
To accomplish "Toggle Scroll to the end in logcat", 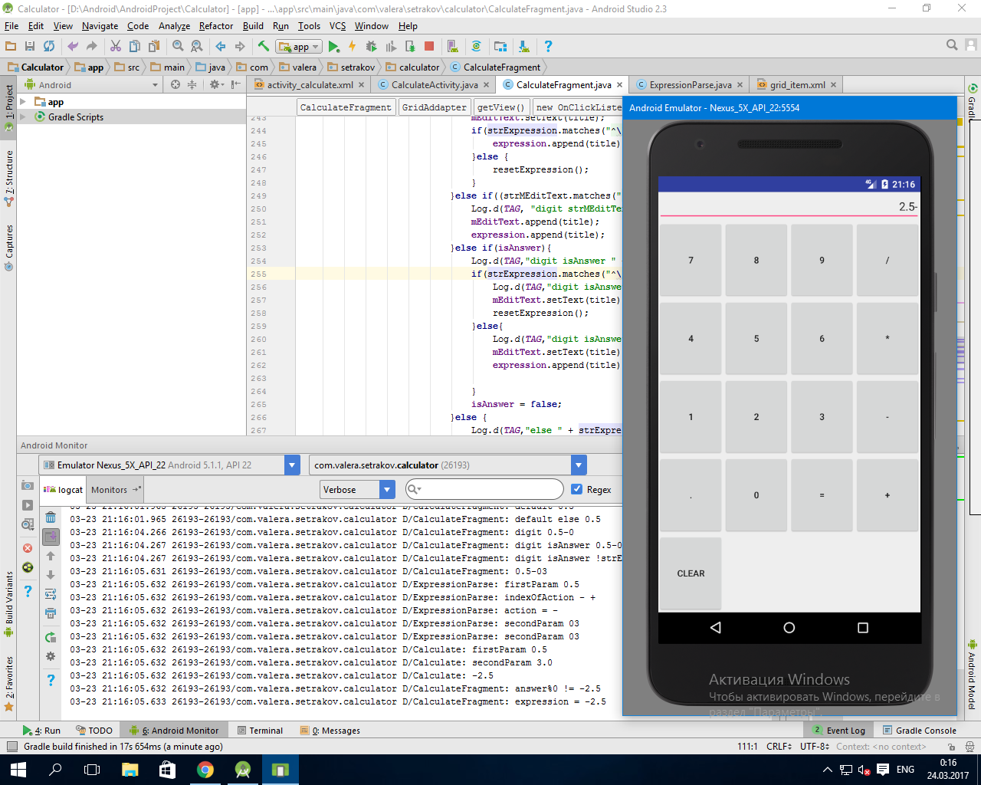I will tap(51, 537).
